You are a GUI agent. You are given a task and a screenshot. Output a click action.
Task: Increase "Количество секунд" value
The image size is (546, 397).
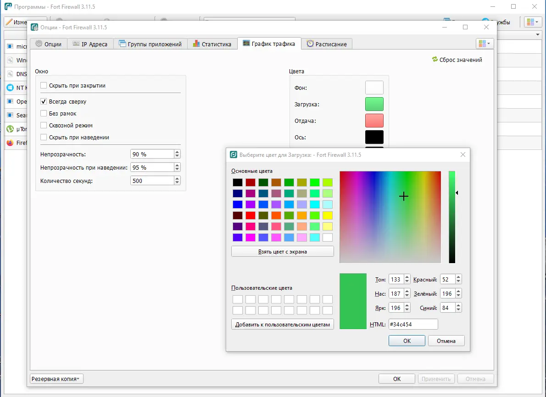coord(177,178)
